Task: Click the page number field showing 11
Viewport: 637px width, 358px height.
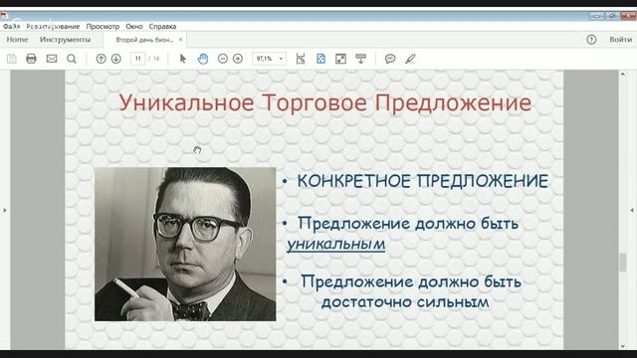Action: tap(138, 59)
